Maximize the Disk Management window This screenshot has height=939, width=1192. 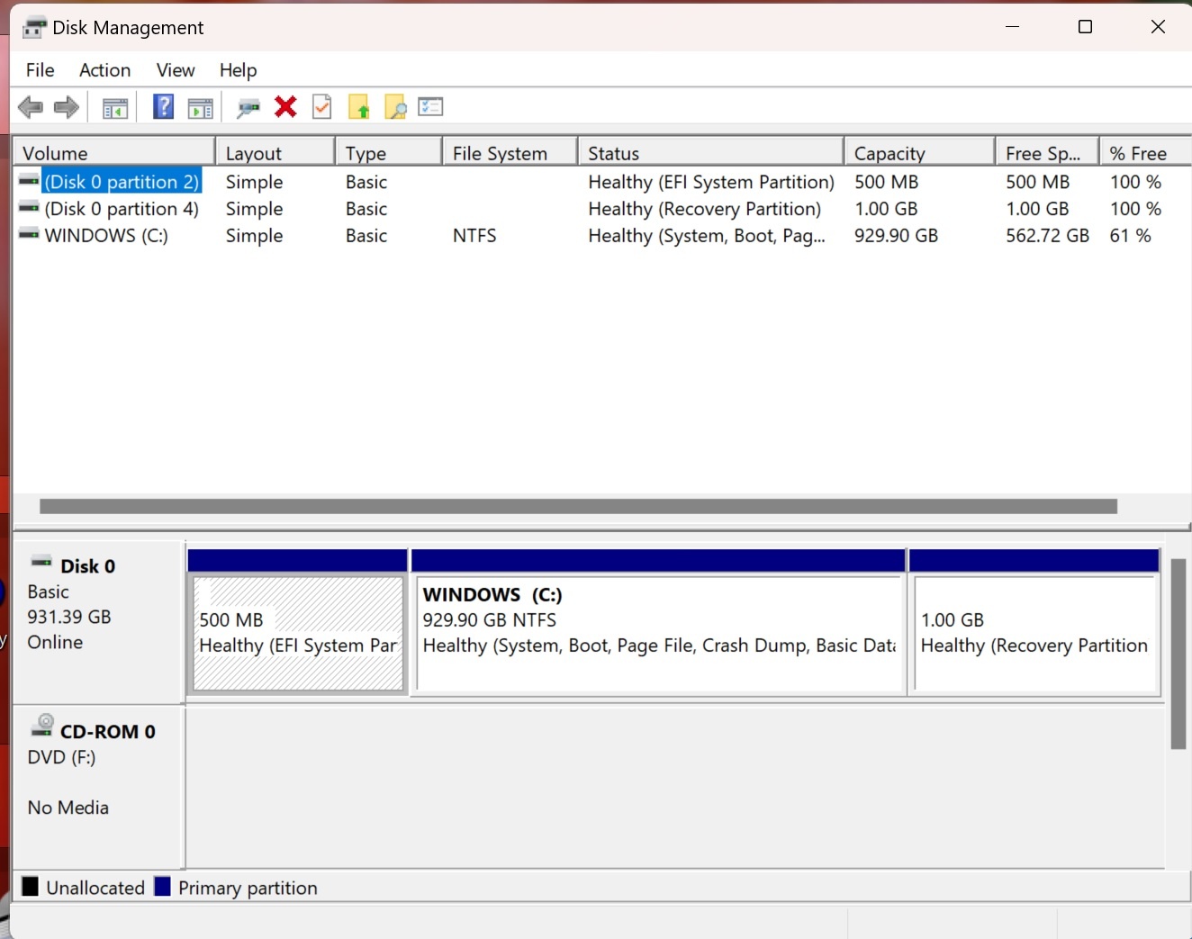pyautogui.click(x=1085, y=27)
